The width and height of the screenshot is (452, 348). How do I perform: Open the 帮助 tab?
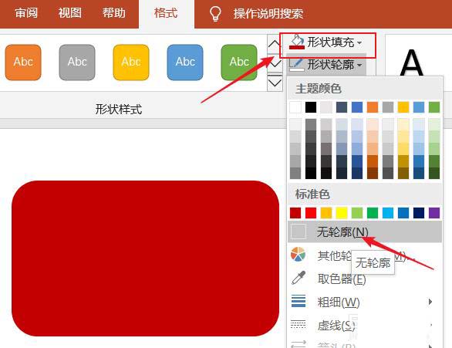[x=114, y=13]
